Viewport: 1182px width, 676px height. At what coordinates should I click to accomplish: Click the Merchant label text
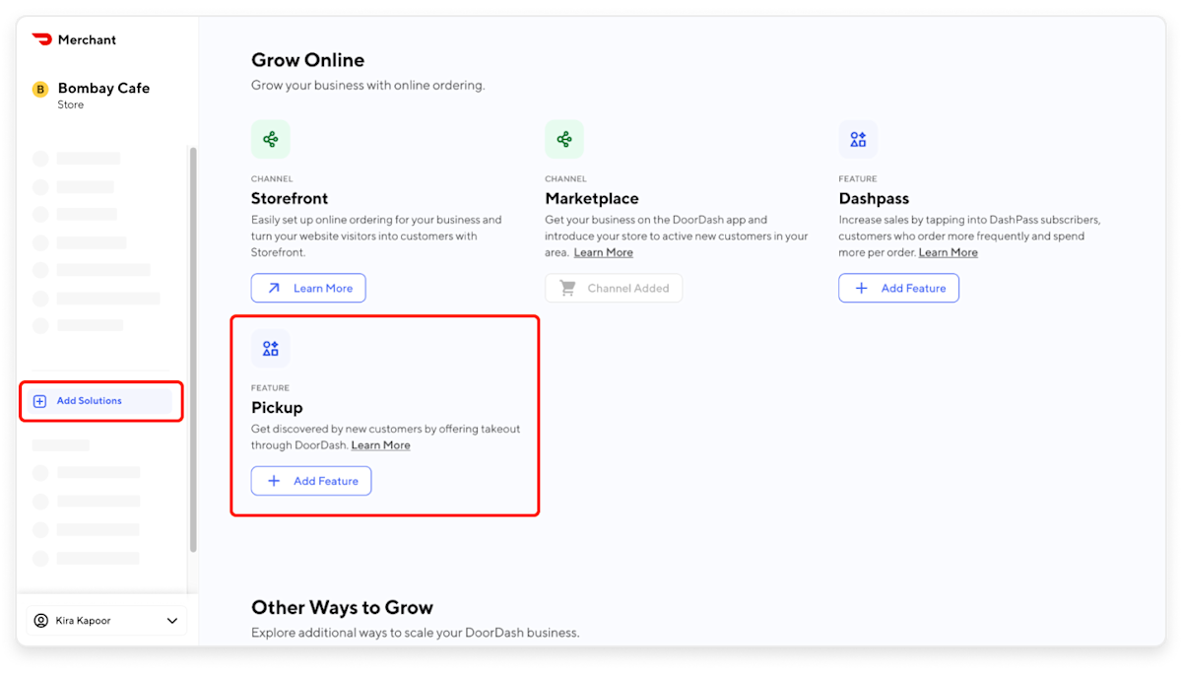[87, 39]
